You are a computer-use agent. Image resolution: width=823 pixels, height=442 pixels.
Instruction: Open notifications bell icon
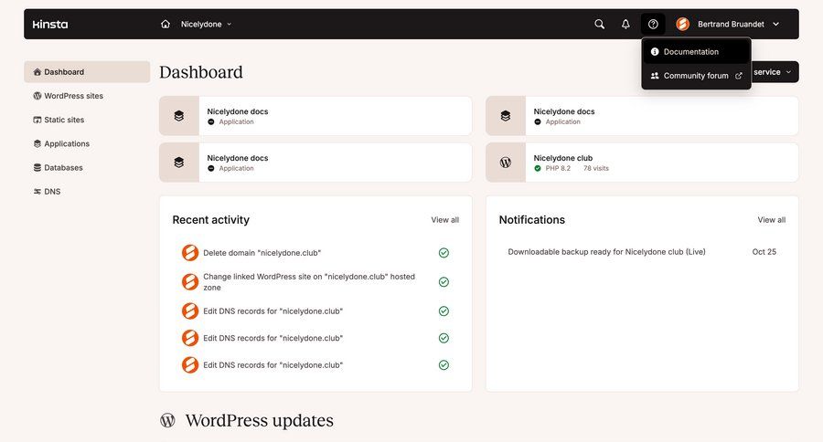(x=625, y=24)
